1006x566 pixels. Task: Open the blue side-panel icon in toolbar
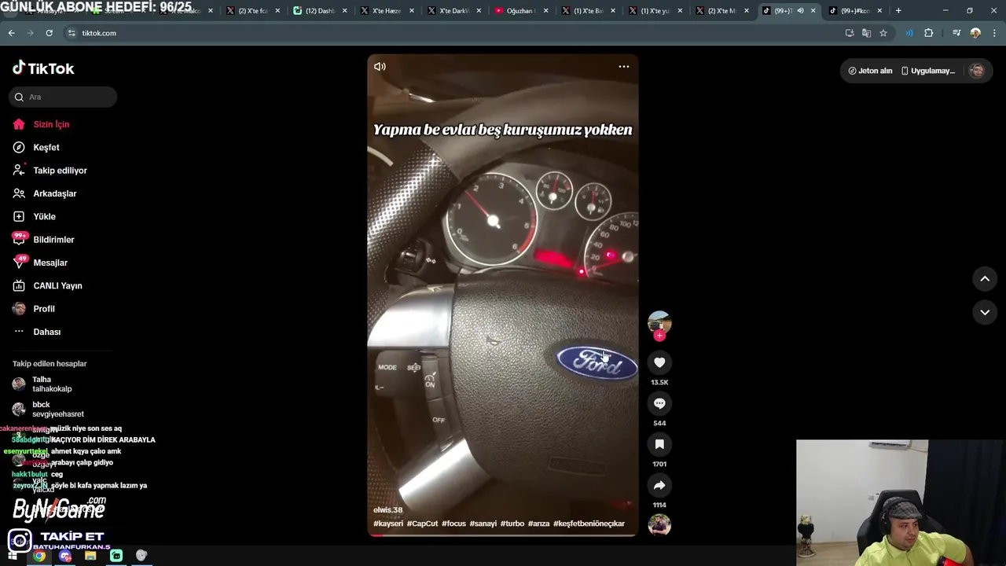click(909, 33)
